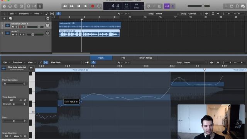247x139 pixels.
Task: Open the Drag mode Overlap dropdown
Action: [195, 14]
